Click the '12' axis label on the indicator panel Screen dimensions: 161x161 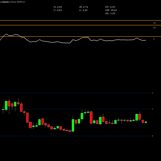155,28
